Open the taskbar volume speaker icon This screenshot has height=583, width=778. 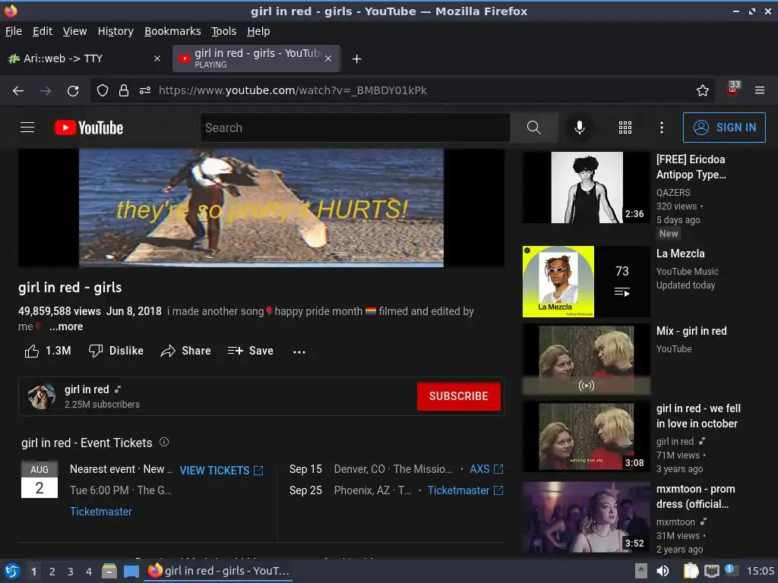pos(663,571)
